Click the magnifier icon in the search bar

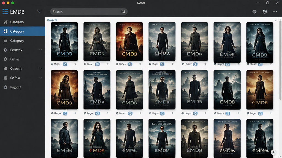tap(123, 12)
